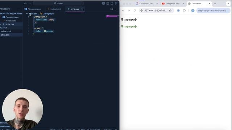The image size is (232, 130).
Task: Open the browser profile avatar
Action: tap(193, 10)
